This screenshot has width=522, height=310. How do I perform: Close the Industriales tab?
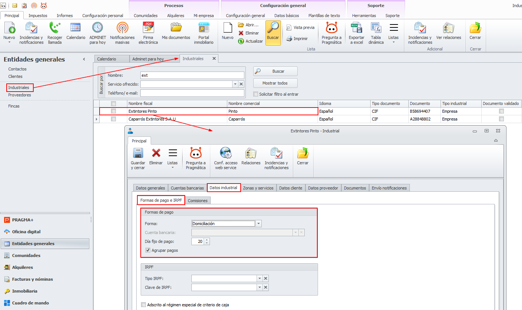pyautogui.click(x=214, y=59)
